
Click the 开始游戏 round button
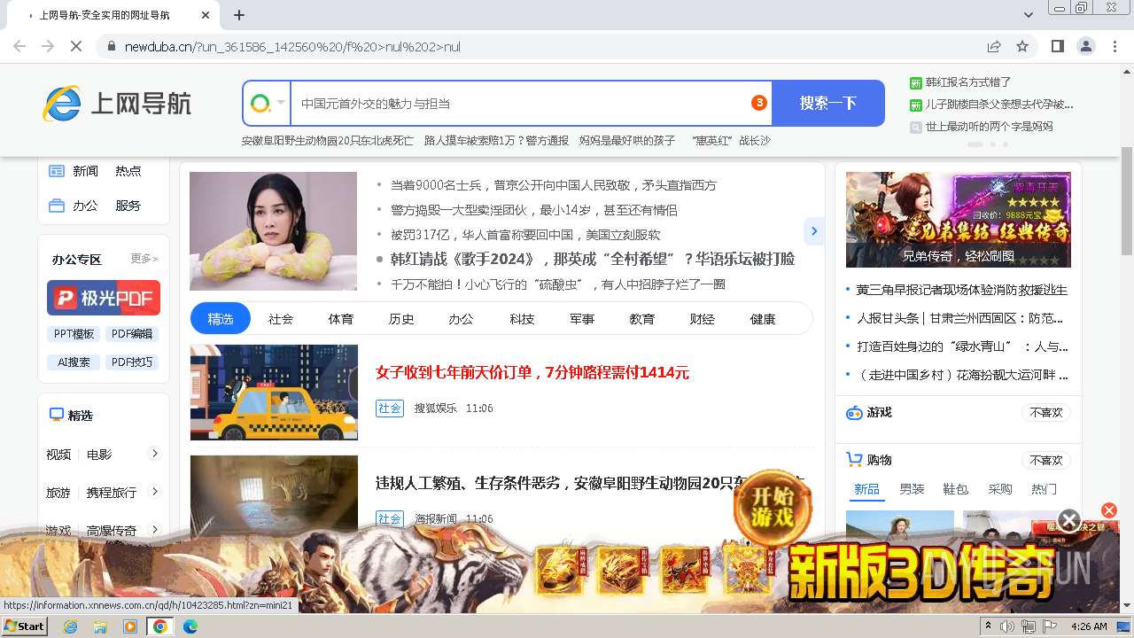772,508
